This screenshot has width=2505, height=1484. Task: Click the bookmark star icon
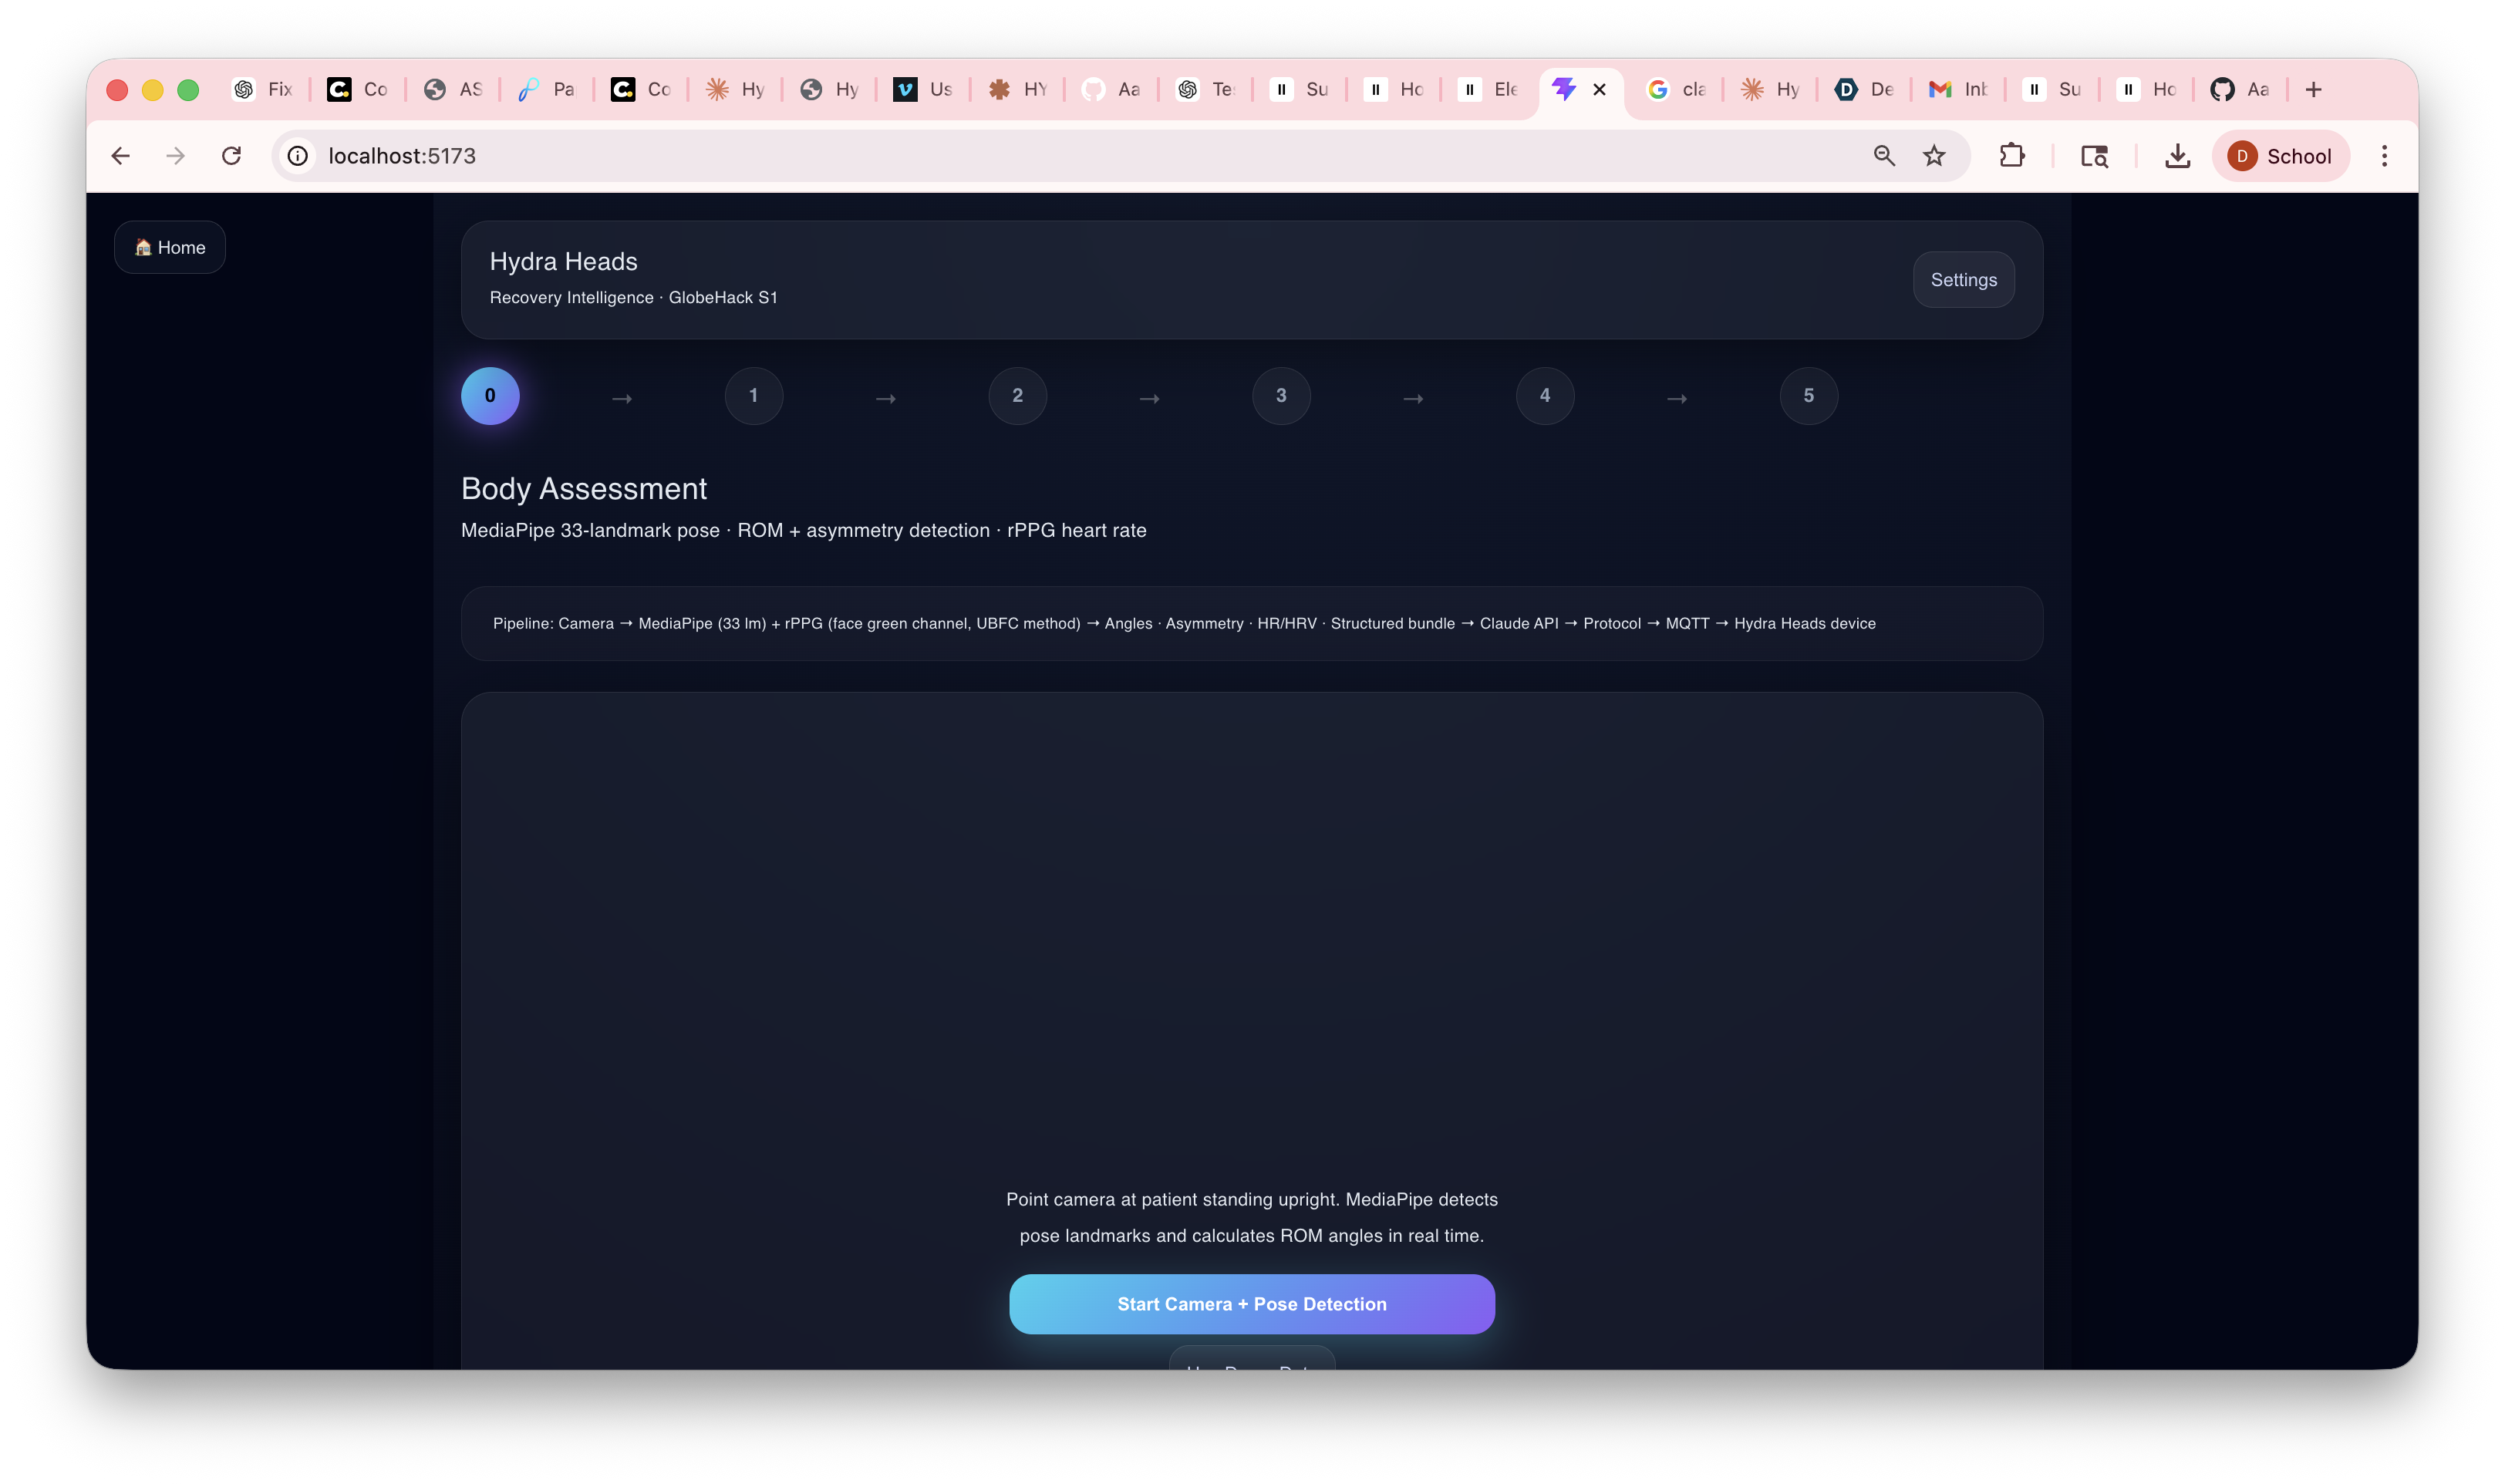point(1934,156)
